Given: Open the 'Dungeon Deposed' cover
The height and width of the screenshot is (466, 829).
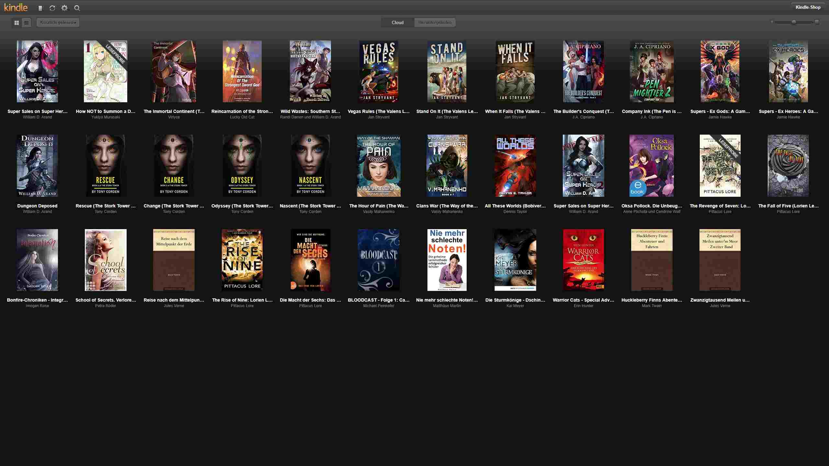Looking at the screenshot, I should 37,166.
